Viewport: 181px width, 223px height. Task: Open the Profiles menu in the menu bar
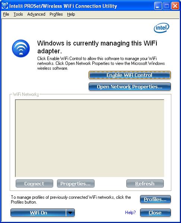(56, 15)
